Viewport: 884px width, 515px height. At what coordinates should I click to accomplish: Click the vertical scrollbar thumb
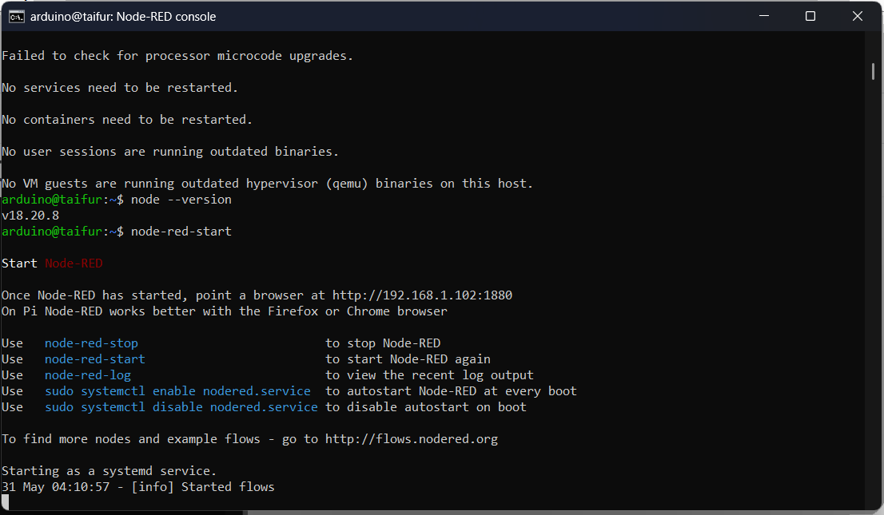(x=873, y=72)
